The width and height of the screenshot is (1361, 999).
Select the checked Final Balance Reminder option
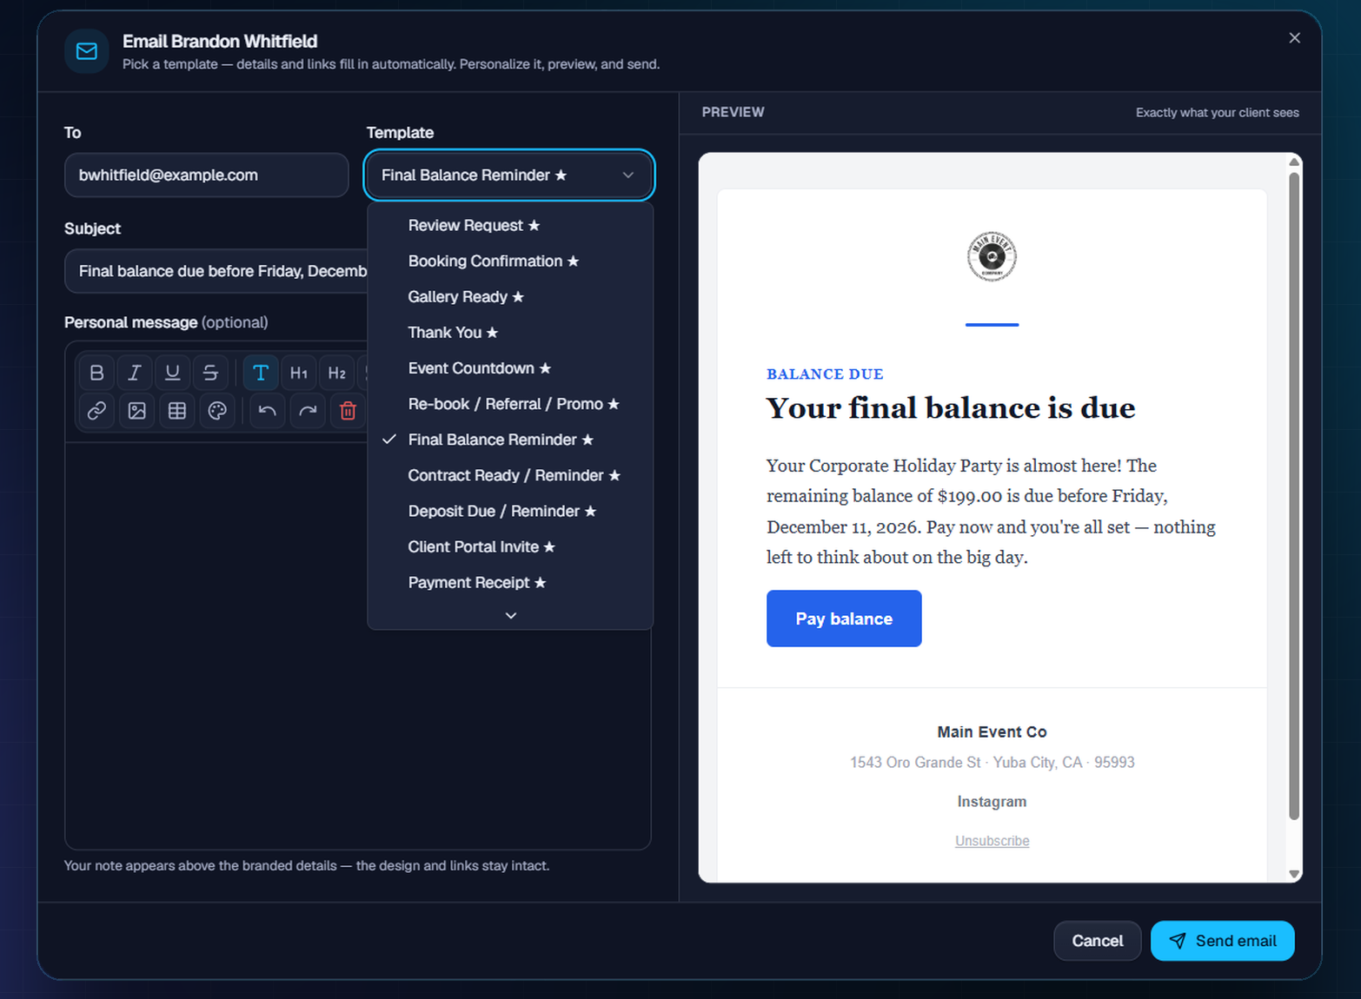point(510,440)
